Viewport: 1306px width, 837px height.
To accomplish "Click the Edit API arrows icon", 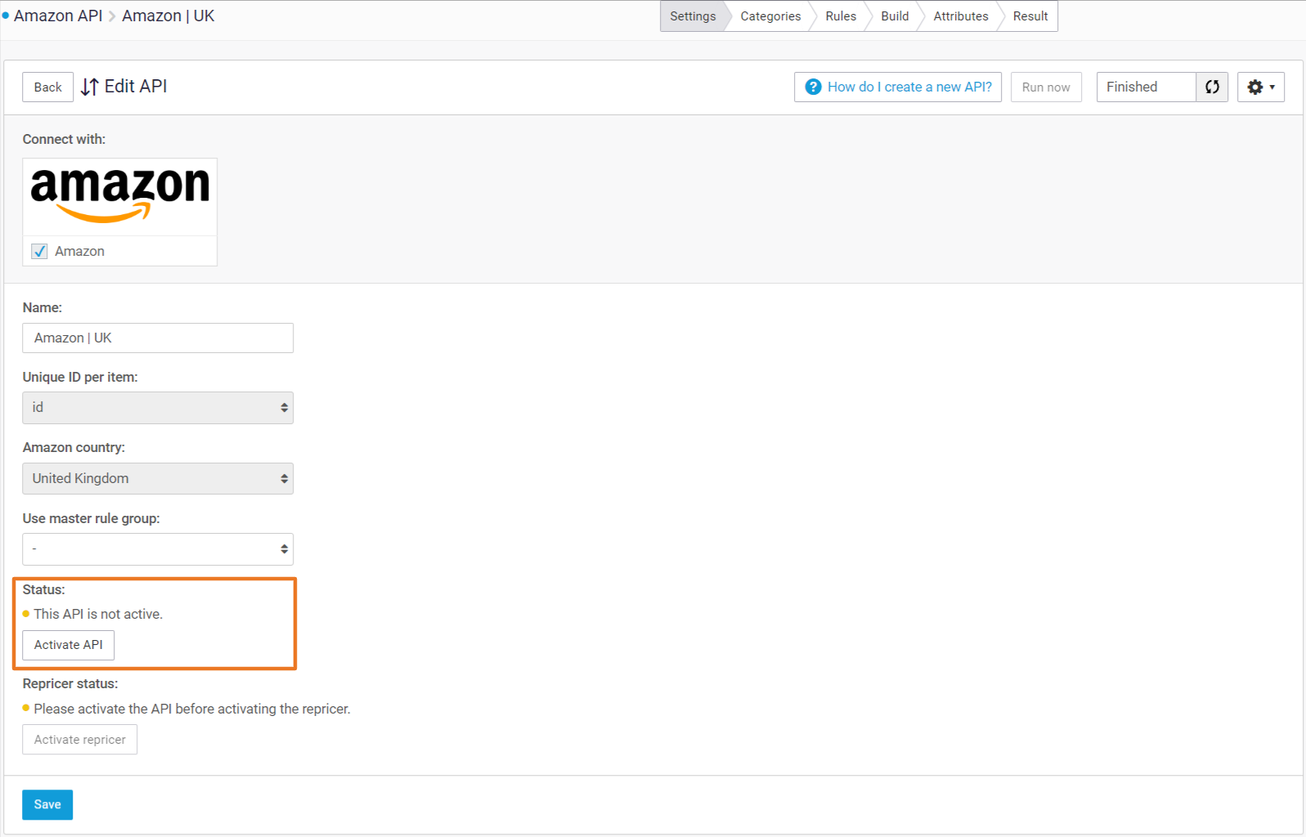I will point(90,87).
